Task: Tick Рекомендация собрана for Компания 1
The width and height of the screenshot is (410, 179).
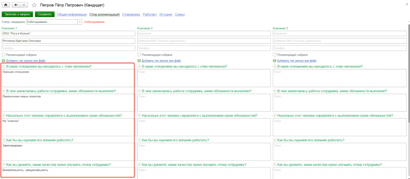Action: coord(3,55)
